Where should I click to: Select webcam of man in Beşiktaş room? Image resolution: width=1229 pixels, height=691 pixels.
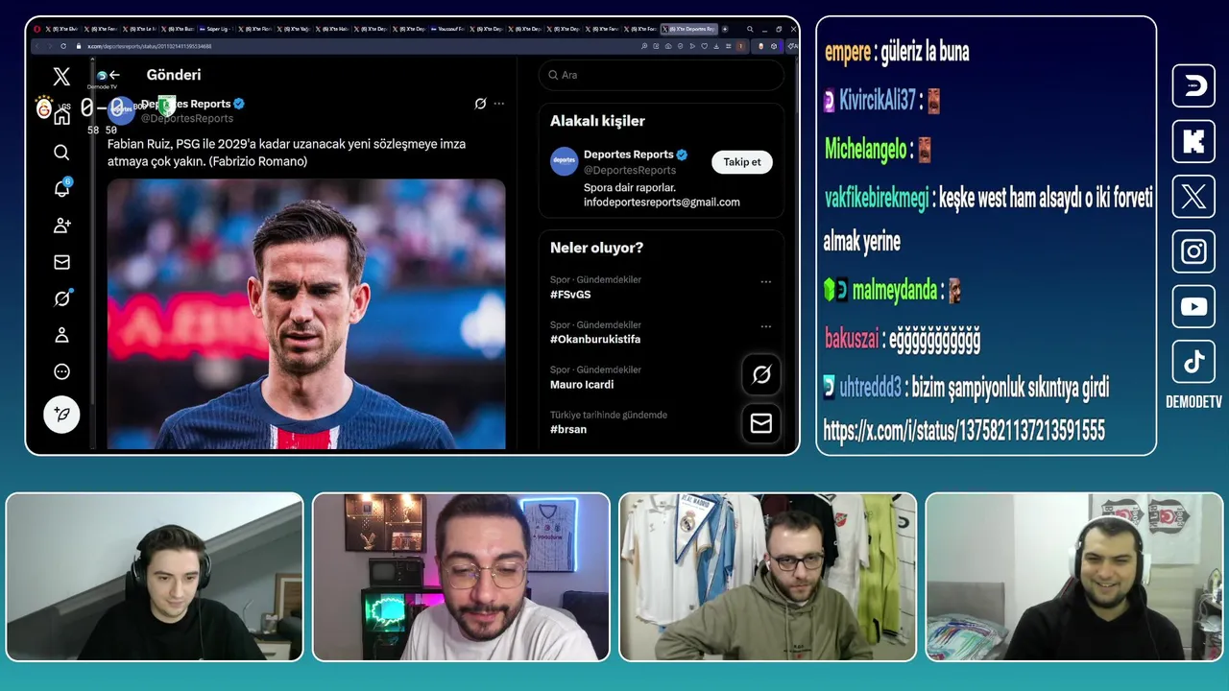point(1074,577)
